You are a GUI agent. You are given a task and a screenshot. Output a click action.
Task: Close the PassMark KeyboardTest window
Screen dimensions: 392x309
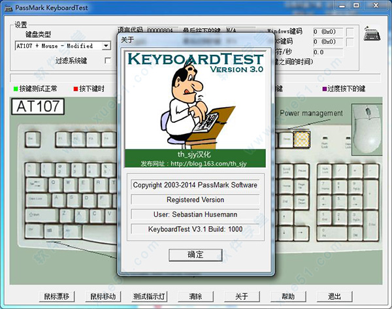tap(376, 5)
